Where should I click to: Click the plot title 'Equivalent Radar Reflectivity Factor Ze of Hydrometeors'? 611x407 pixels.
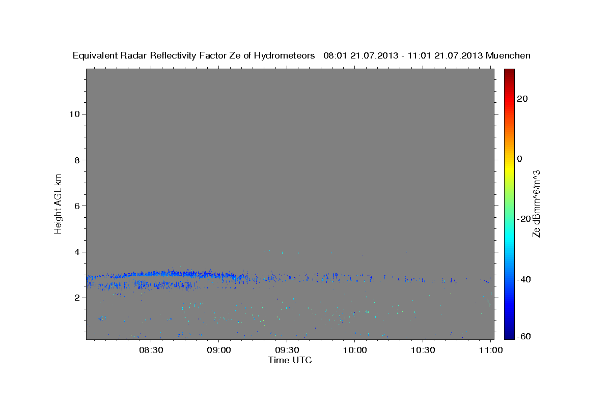[193, 56]
